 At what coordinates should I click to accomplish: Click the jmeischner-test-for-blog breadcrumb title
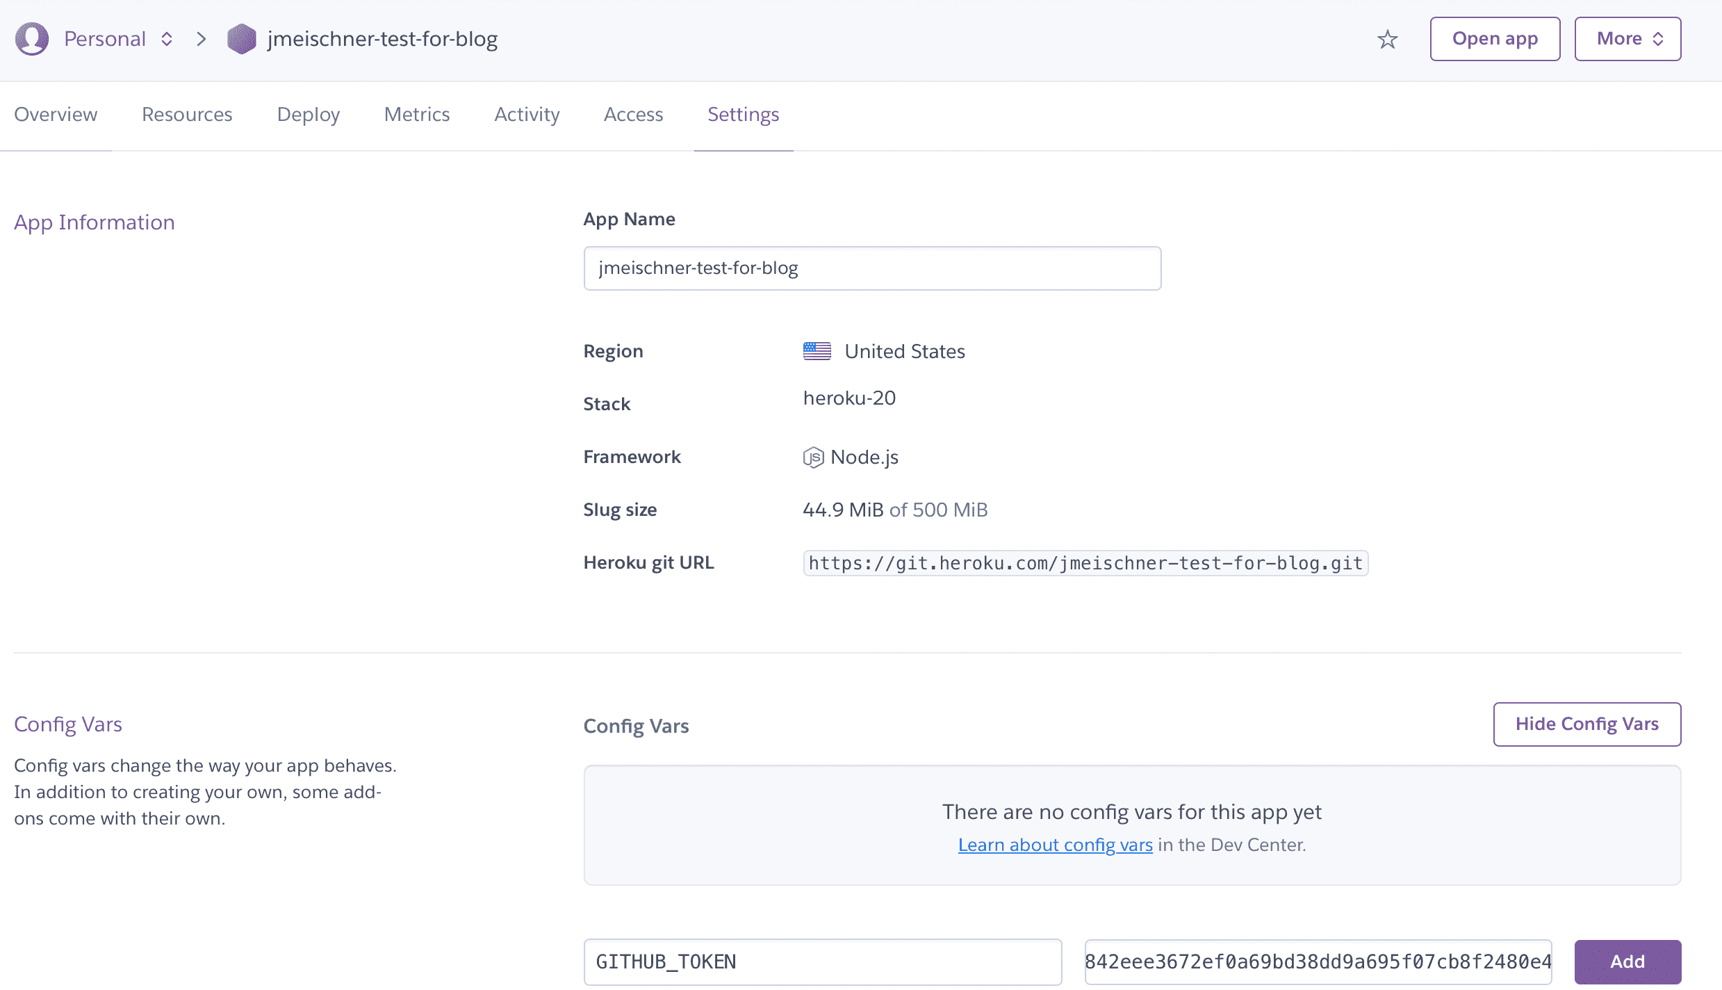coord(382,39)
